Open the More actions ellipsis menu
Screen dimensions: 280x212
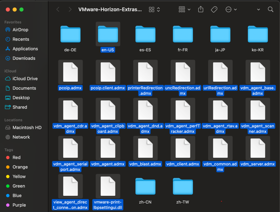point(231,10)
